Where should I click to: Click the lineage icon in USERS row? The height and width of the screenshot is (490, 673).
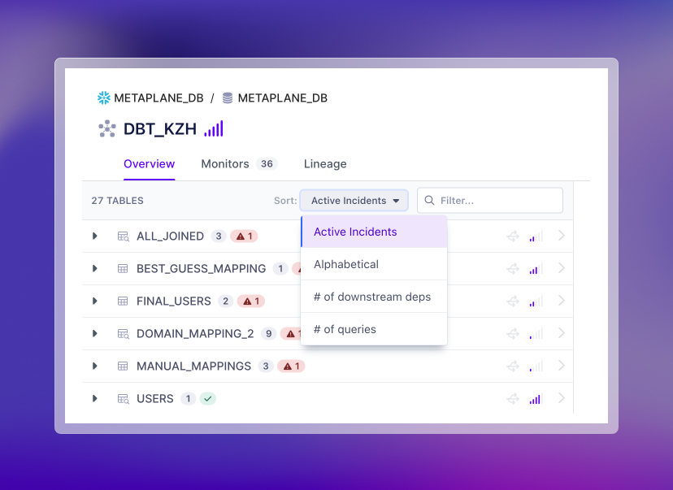(513, 399)
